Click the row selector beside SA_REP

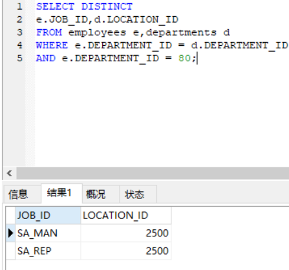point(10,251)
